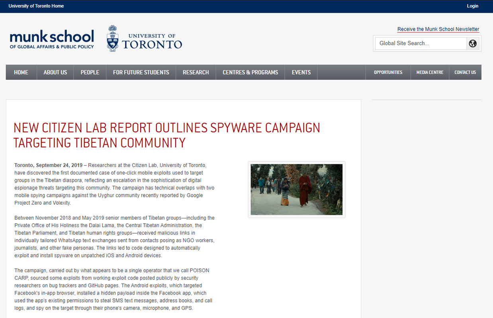Go to Contact Us page
Screen dimensions: 493x318
click(x=465, y=72)
